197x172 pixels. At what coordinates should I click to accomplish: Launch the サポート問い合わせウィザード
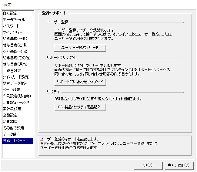(80, 82)
